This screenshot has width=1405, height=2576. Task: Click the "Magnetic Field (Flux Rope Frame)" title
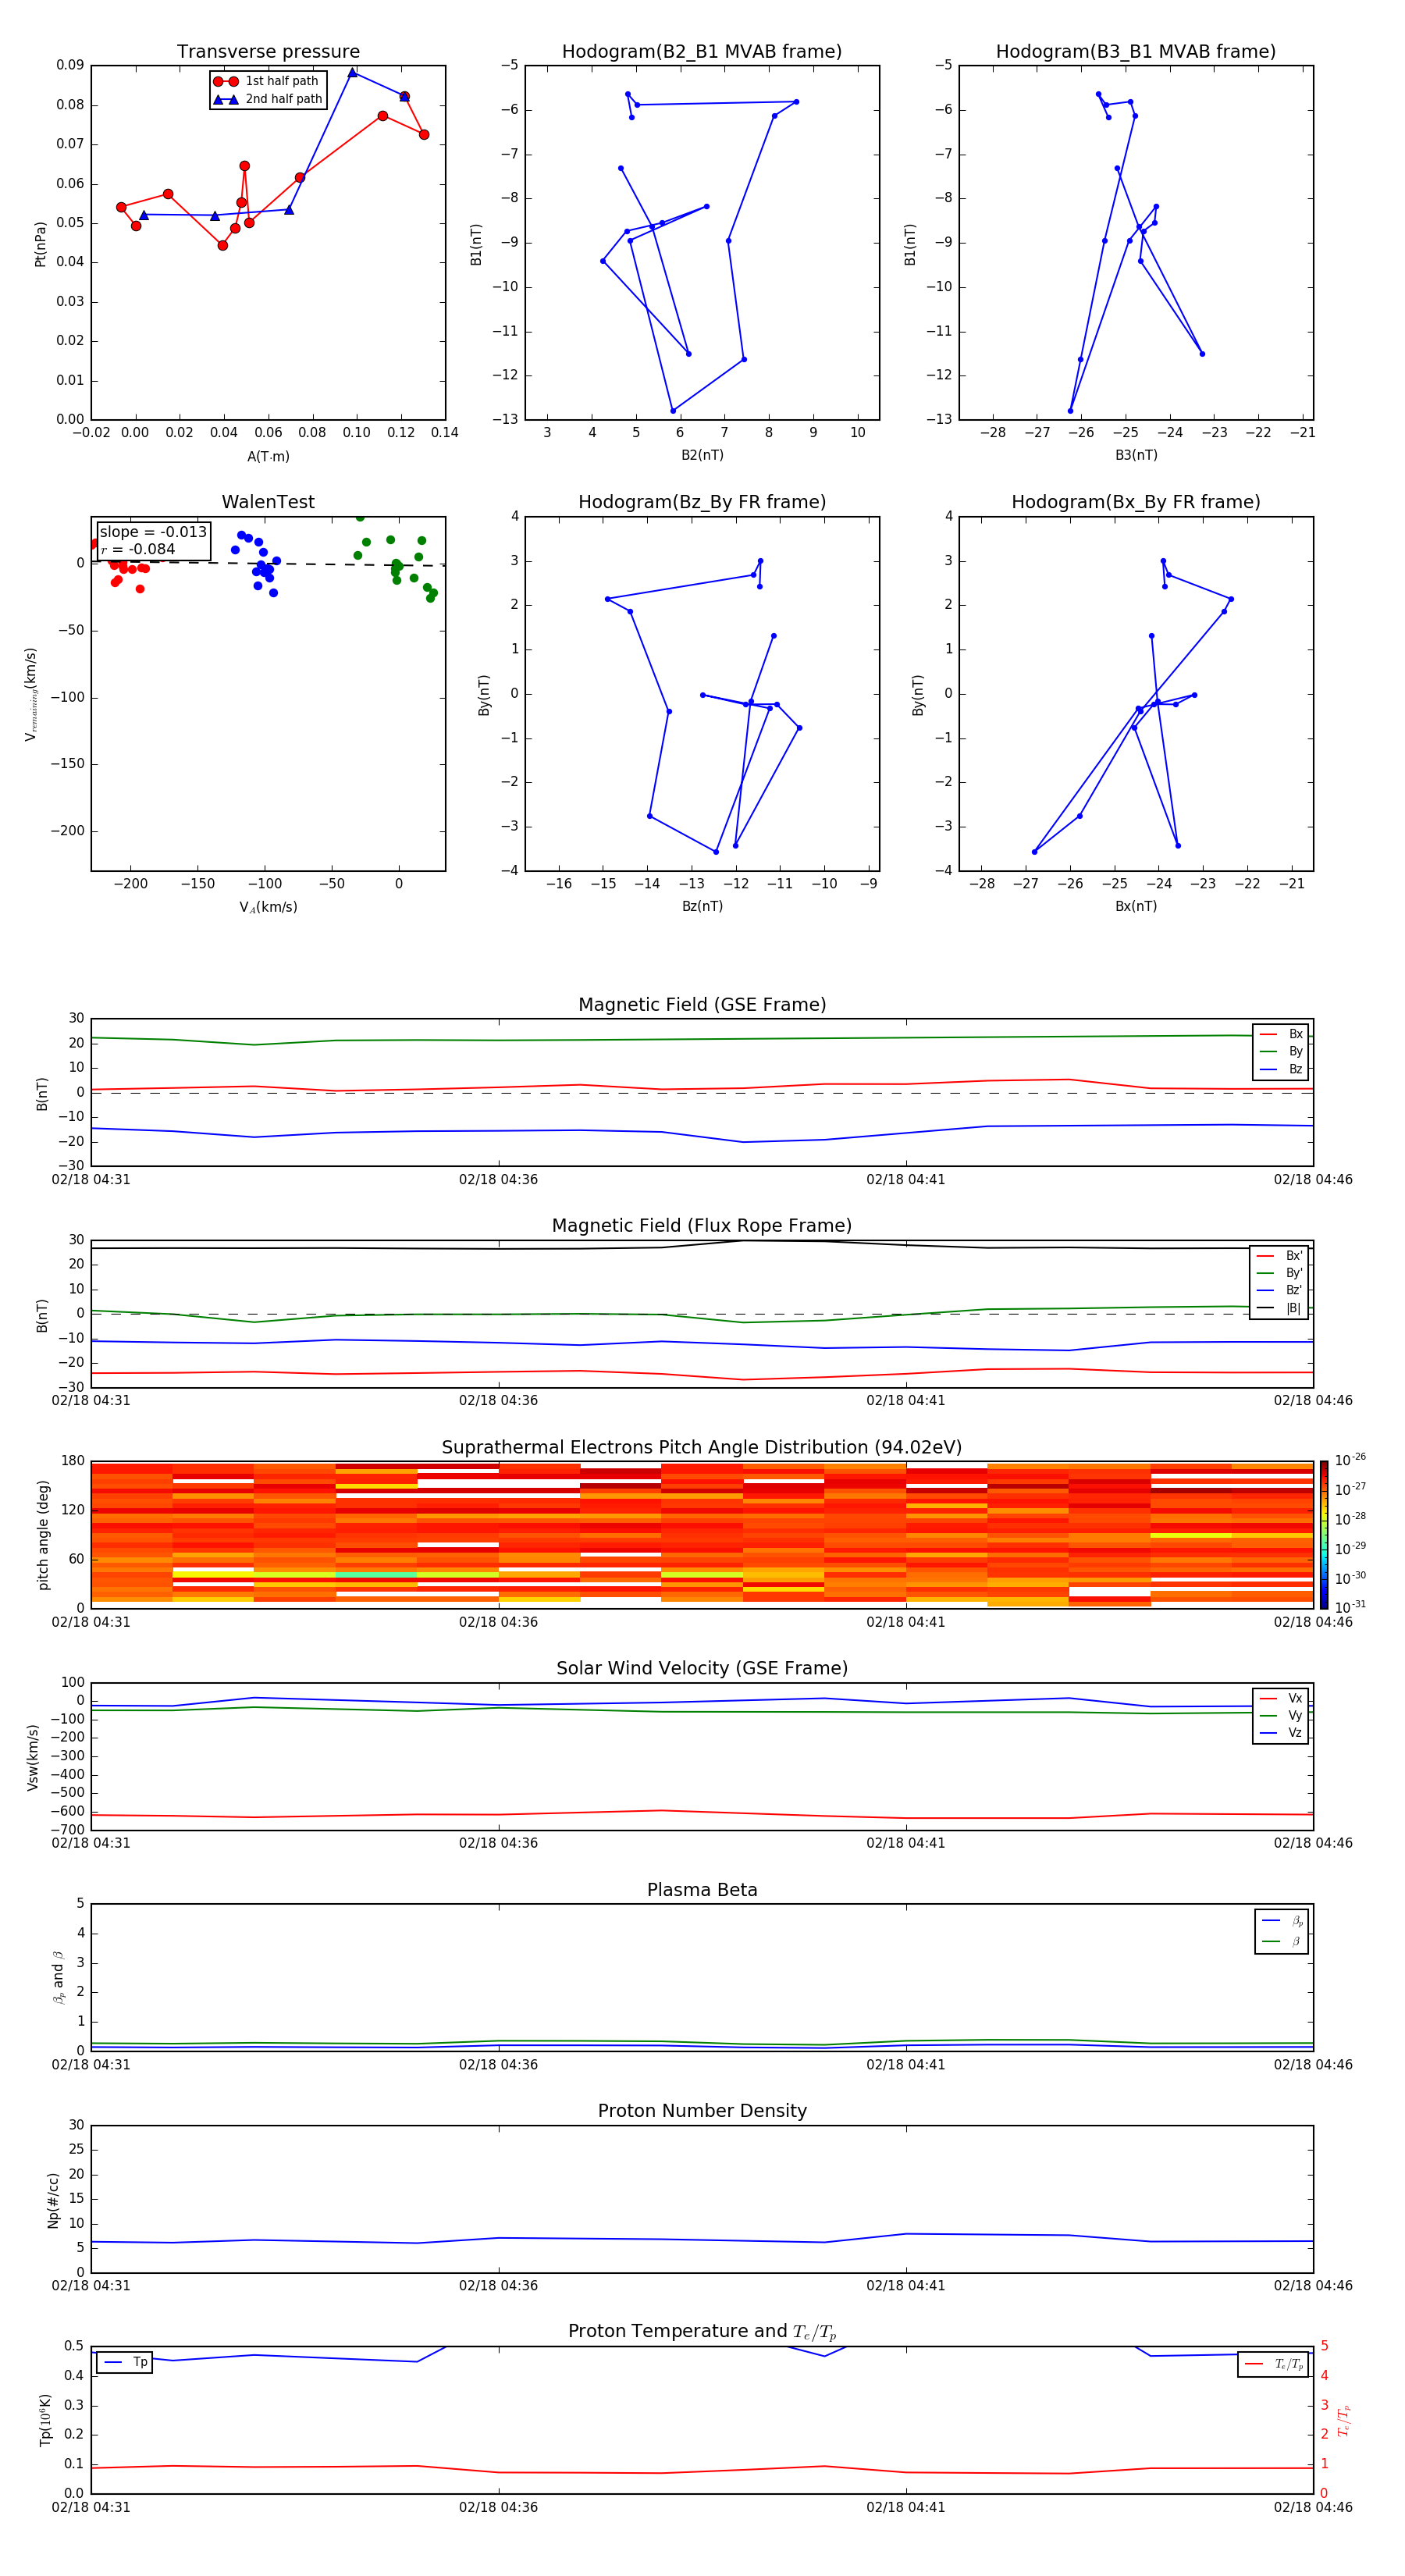pos(702,1225)
